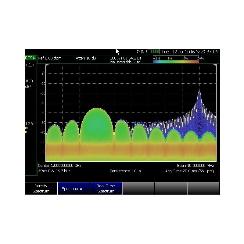Select trace 4 indicator
Image resolution: width=244 pixels, height=244 pixels.
(34, 124)
